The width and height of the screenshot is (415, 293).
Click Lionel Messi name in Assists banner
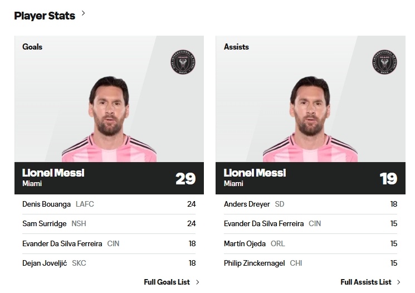point(255,173)
